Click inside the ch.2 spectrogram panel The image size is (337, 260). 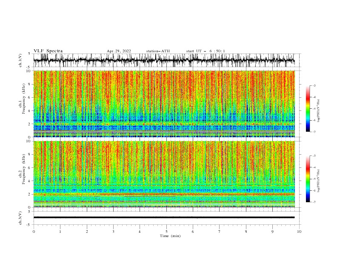click(164, 174)
